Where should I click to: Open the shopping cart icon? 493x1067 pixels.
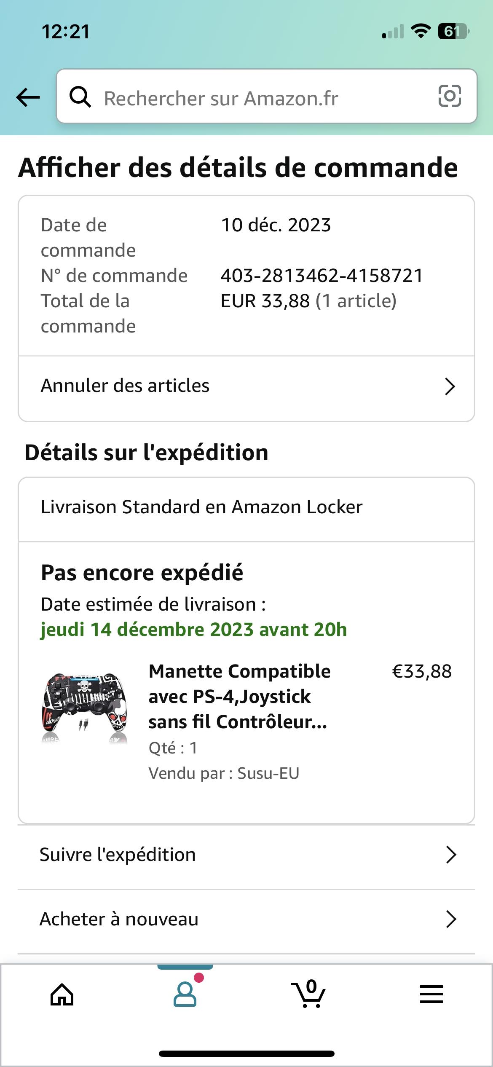point(309,995)
